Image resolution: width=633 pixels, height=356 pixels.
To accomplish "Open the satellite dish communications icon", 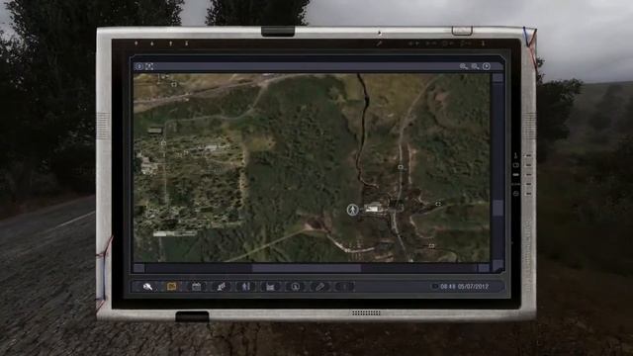I will tap(221, 287).
